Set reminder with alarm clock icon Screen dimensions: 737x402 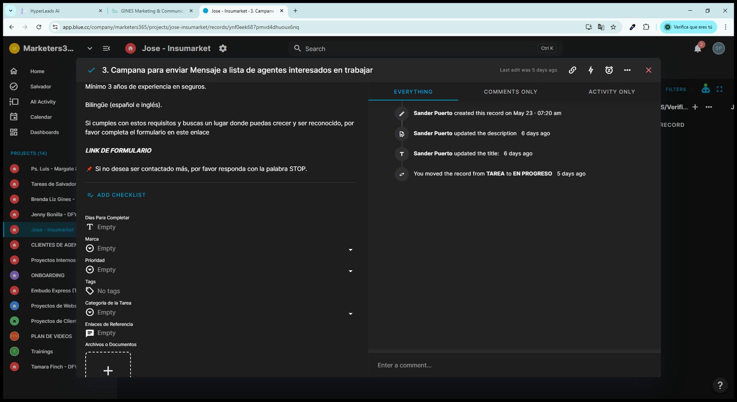click(609, 70)
